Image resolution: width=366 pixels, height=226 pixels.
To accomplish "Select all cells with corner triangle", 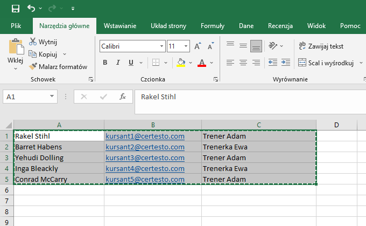I will point(9,125).
